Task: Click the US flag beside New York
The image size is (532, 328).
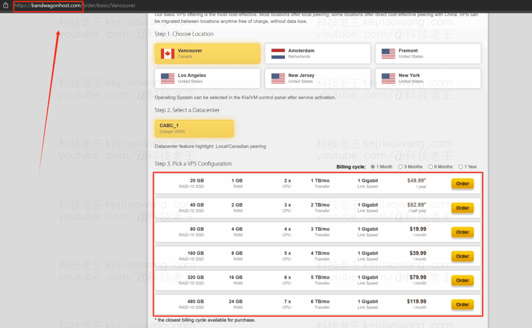Action: (388, 78)
